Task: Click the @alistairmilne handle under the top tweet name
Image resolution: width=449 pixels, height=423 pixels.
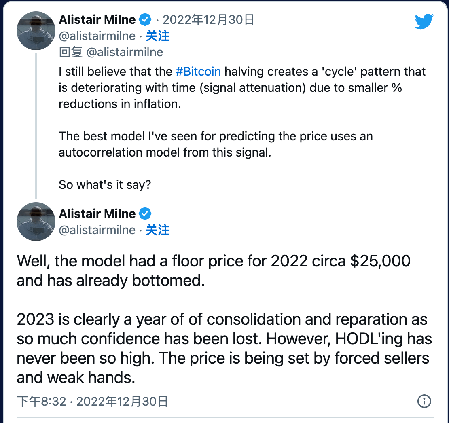Action: tap(97, 36)
